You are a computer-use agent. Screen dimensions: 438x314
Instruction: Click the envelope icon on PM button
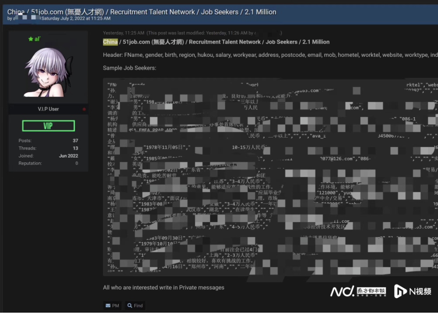(x=108, y=306)
